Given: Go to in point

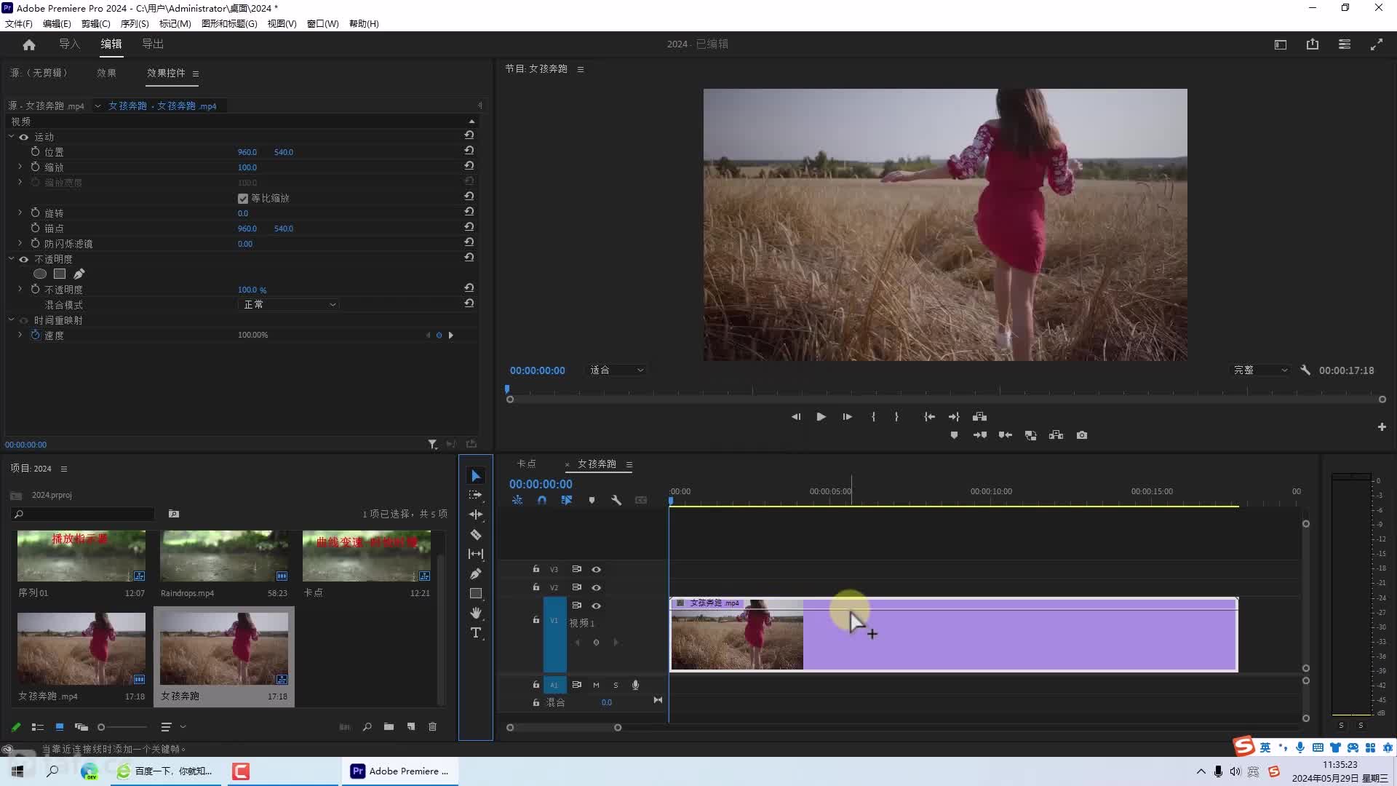Looking at the screenshot, I should pos(929,416).
